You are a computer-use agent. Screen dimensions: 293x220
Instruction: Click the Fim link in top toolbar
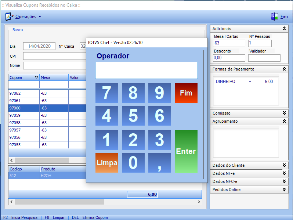click(x=284, y=17)
